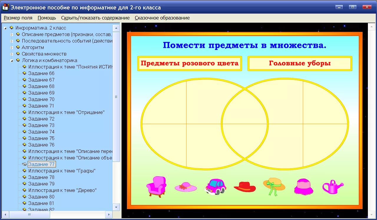Pick the pink wide-brim hat with flowers

tap(186, 187)
